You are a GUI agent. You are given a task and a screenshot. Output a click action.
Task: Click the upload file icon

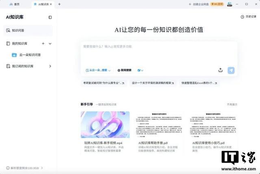pos(220,70)
